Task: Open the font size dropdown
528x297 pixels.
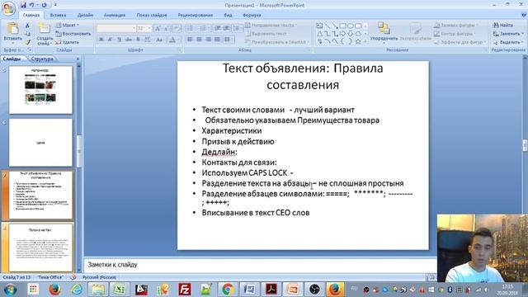Action: (x=148, y=29)
